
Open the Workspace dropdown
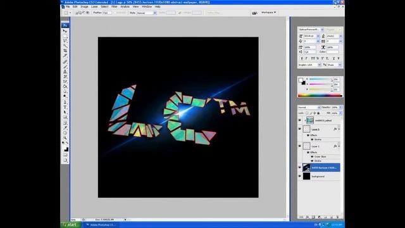268,13
